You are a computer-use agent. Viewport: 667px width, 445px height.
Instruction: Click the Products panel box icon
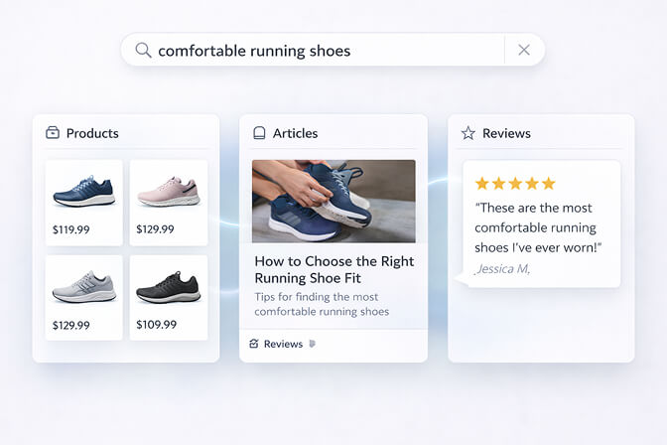(53, 132)
